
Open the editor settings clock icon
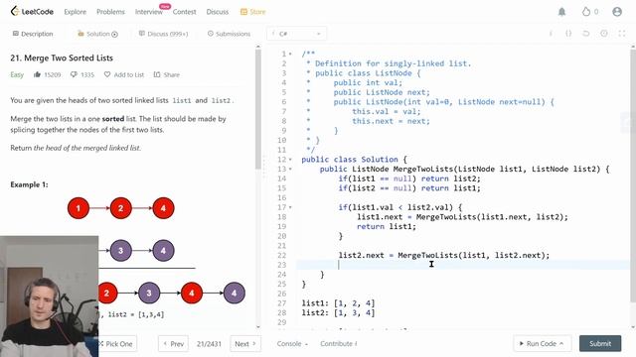(x=604, y=34)
